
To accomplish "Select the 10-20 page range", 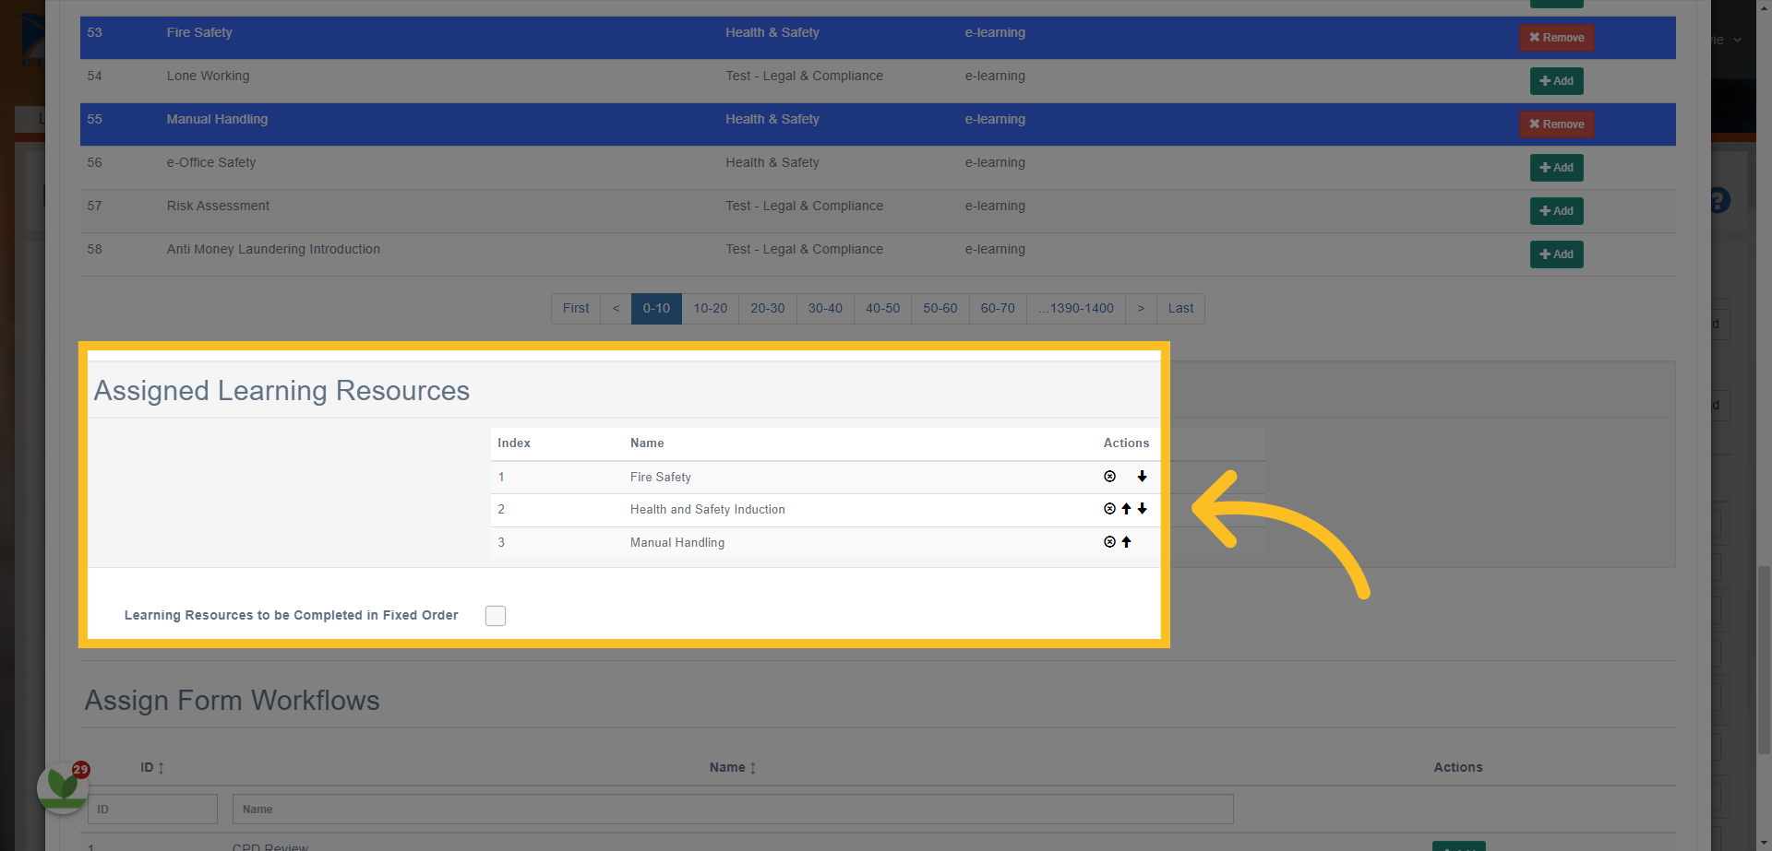I will pos(711,309).
